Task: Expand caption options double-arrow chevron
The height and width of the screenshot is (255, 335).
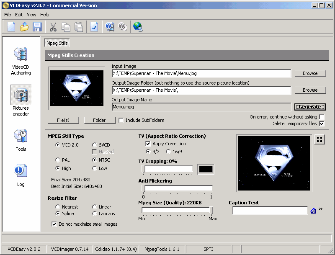Action: tap(321, 209)
